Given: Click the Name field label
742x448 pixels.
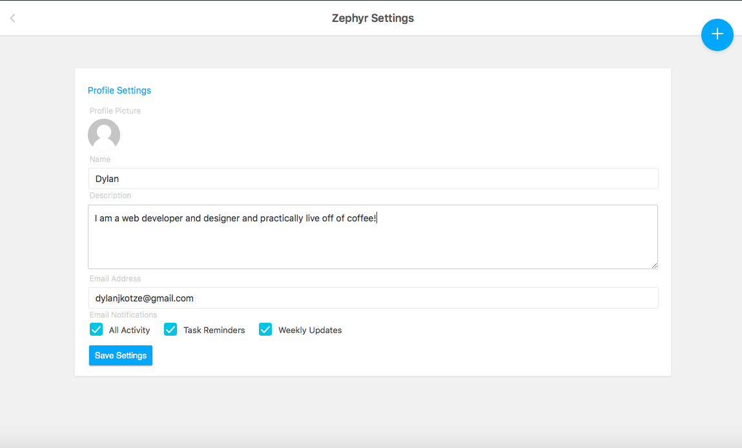Looking at the screenshot, I should [100, 159].
